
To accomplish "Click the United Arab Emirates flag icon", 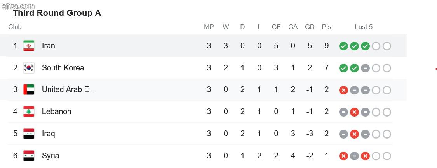I will coord(28,90).
